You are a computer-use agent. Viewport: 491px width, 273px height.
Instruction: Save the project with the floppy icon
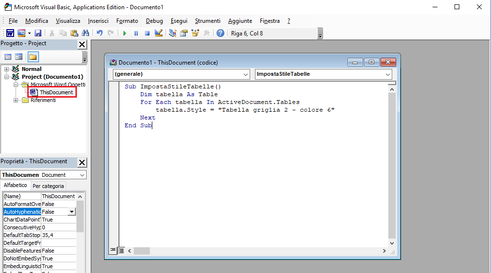click(38, 33)
